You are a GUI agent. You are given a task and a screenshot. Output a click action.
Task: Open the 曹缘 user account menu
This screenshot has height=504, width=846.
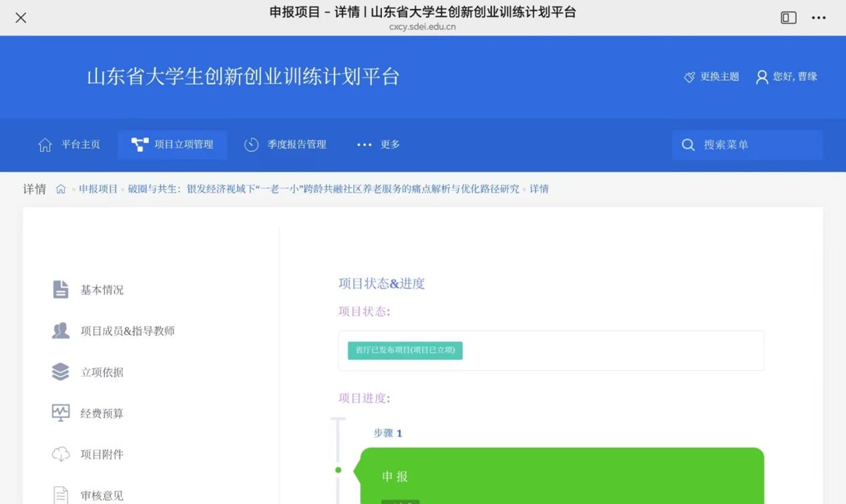point(787,77)
